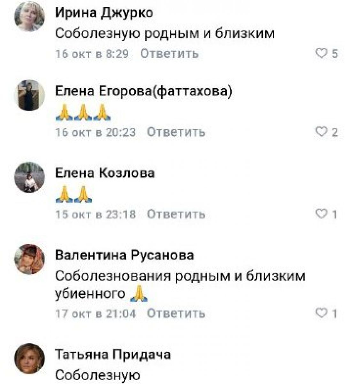Like Валентина Русанова's comment with the heart
This screenshot has height=384, width=352.
[x=322, y=313]
